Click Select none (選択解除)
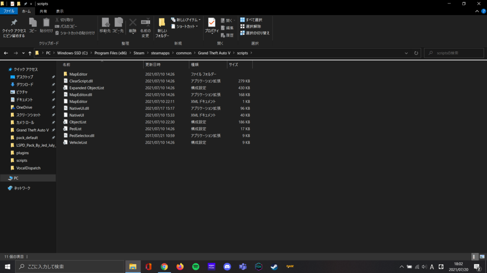Screen dimensions: 487x273 point(250,26)
